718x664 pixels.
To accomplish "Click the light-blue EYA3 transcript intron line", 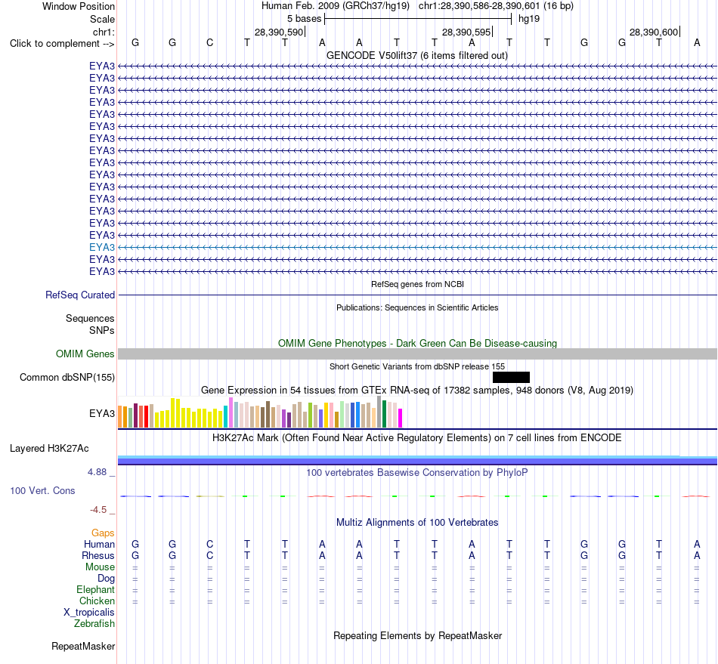I will (x=418, y=247).
